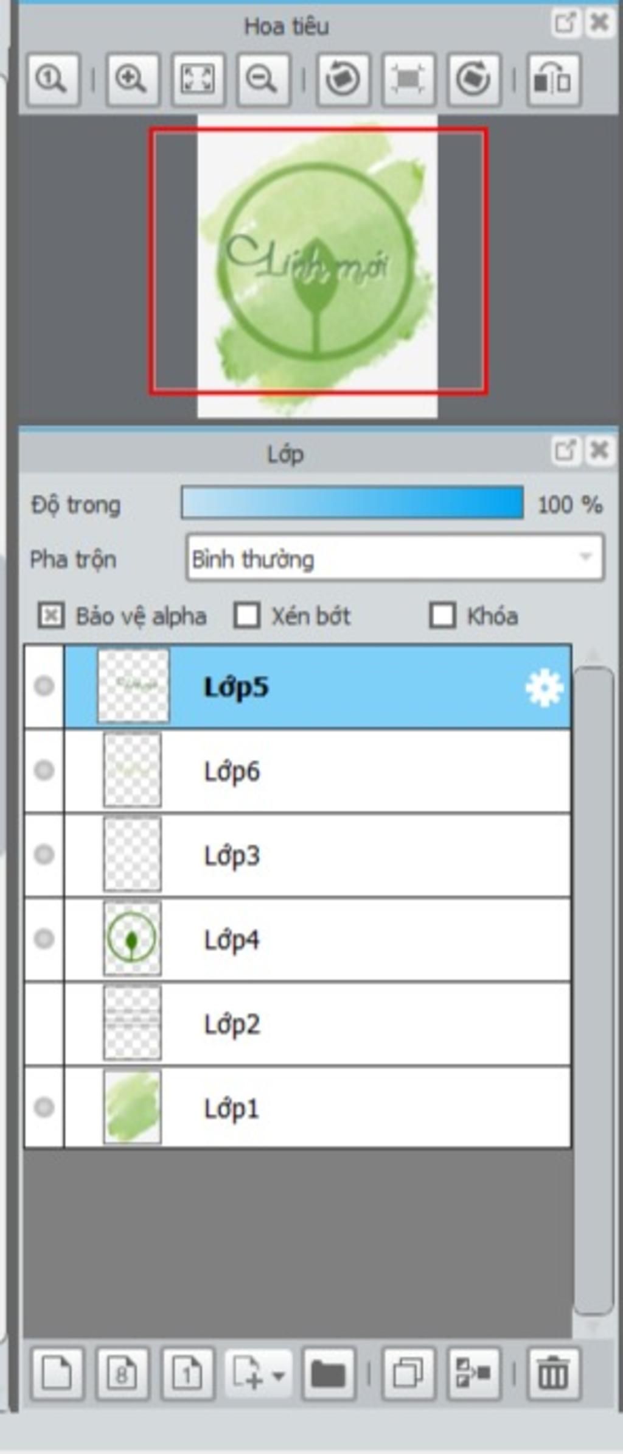Screen dimensions: 623x1454
Task: Create a new layer folder
Action: pos(329,1374)
